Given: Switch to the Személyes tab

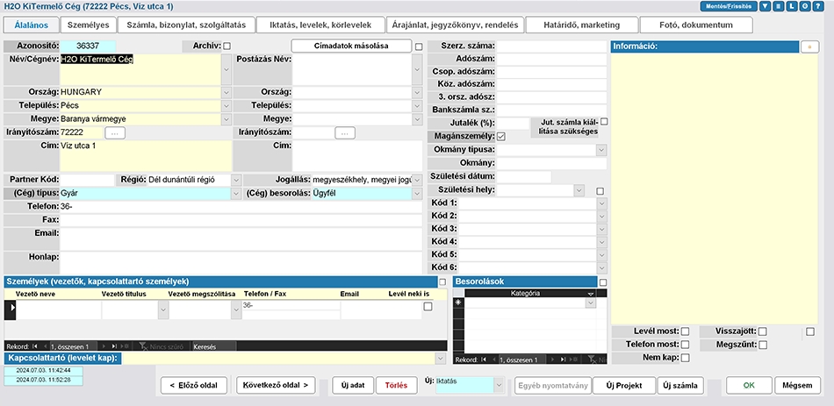Looking at the screenshot, I should point(88,25).
